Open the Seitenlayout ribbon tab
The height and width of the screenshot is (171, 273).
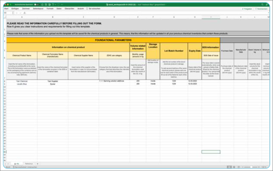[x=38, y=9]
